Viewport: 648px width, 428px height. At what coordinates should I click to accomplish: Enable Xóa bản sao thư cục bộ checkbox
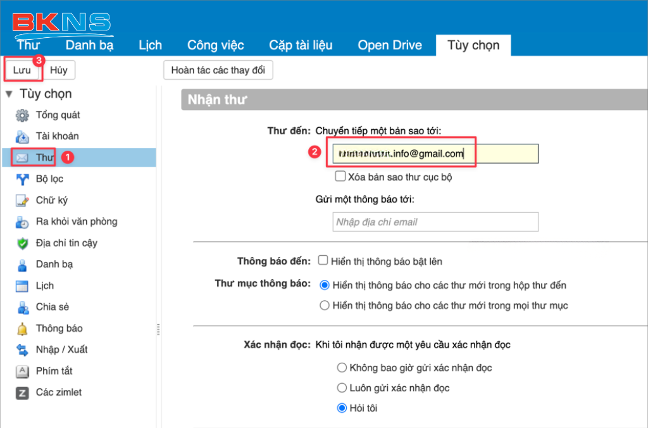340,177
